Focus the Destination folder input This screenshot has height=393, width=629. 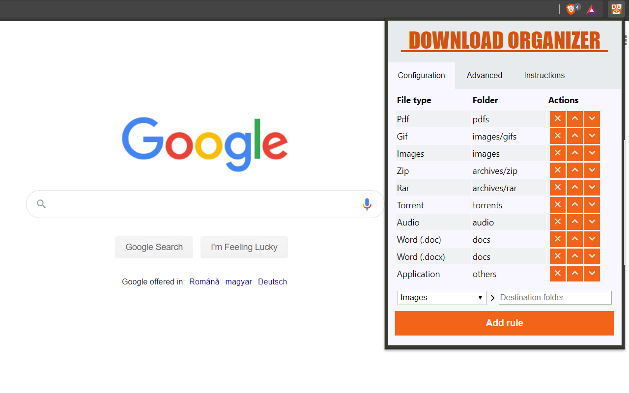tap(555, 298)
